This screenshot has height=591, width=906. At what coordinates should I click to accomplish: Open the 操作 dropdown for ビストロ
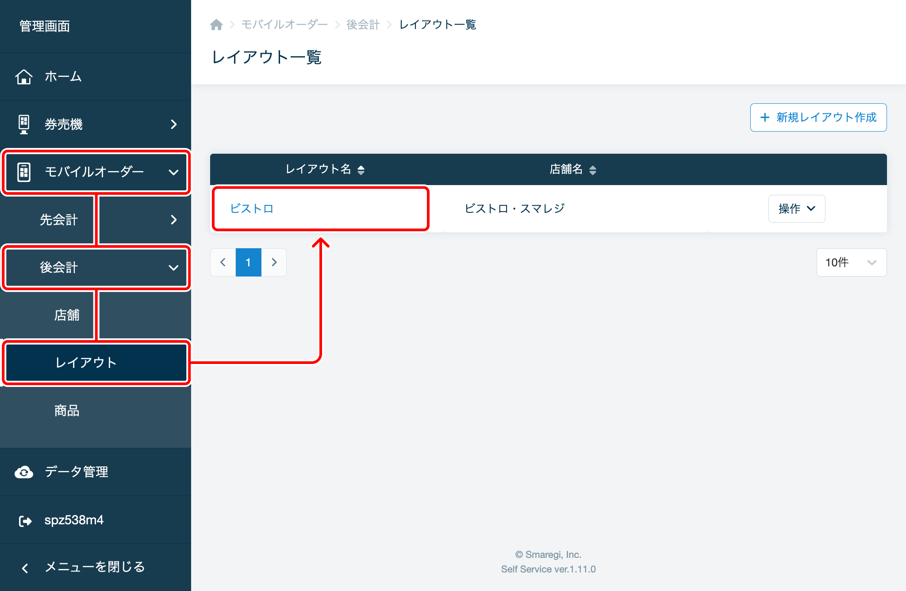pyautogui.click(x=796, y=208)
